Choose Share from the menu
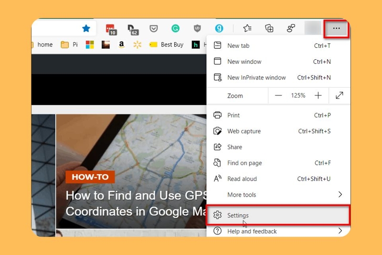This screenshot has width=382, height=255. point(278,147)
